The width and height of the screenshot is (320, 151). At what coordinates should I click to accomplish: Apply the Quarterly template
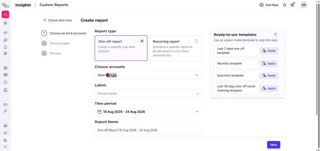[x=269, y=75]
